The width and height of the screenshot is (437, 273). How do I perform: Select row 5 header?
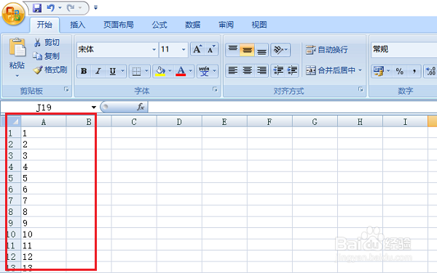coord(11,178)
